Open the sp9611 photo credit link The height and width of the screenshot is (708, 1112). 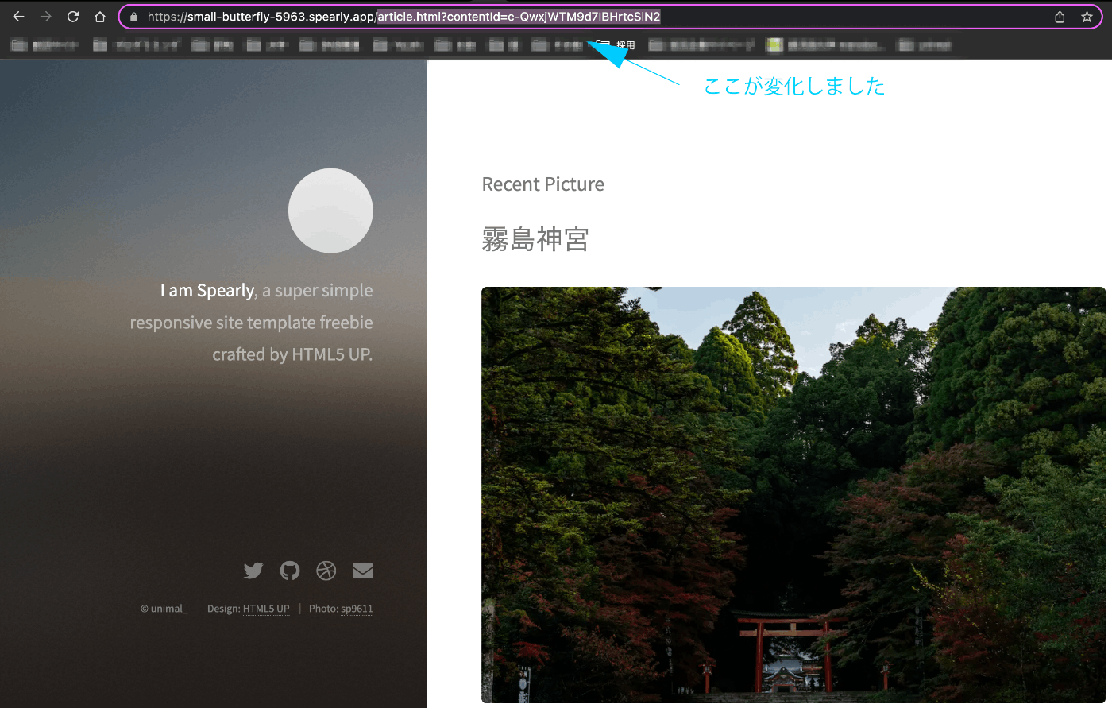click(x=357, y=609)
